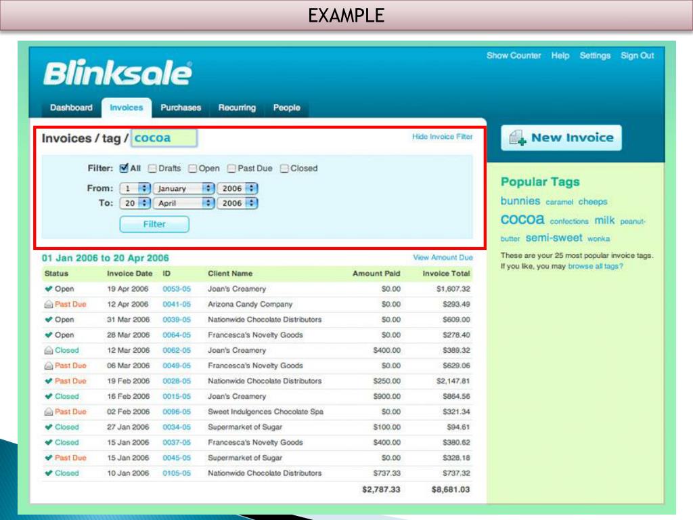The width and height of the screenshot is (693, 520).
Task: Click the checkmark icon on invoice 0015-05 row
Action: [49, 396]
